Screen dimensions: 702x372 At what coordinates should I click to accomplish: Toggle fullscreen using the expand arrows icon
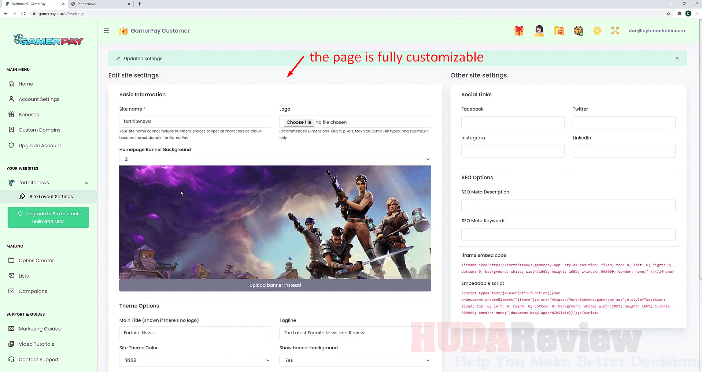click(615, 31)
